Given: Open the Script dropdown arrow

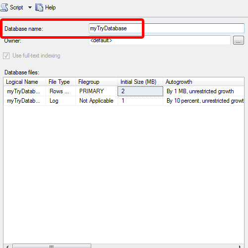Looking at the screenshot, I should click(x=30, y=7).
